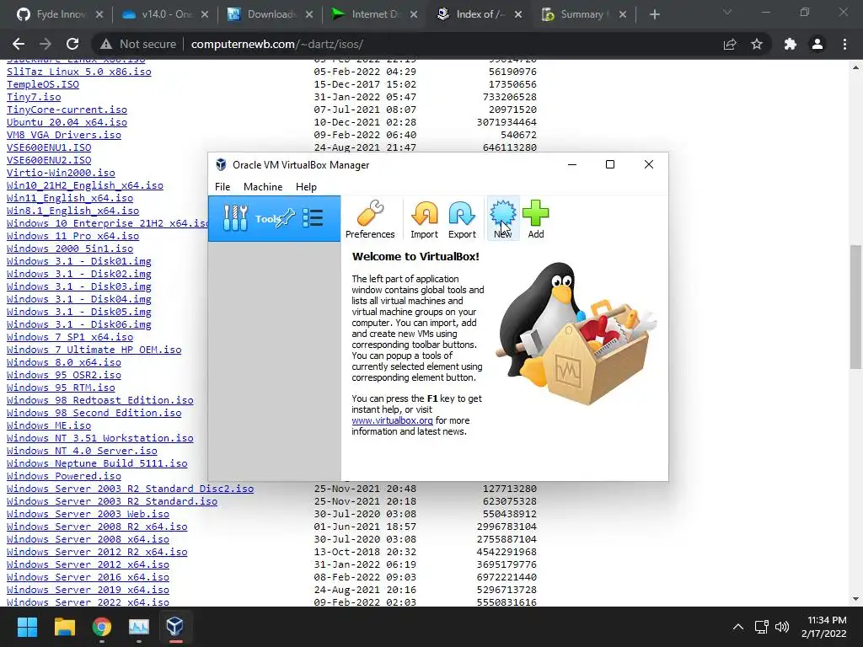Download SliTaz_Linux_5.0_x86.iso
This screenshot has width=863, height=647.
click(78, 72)
